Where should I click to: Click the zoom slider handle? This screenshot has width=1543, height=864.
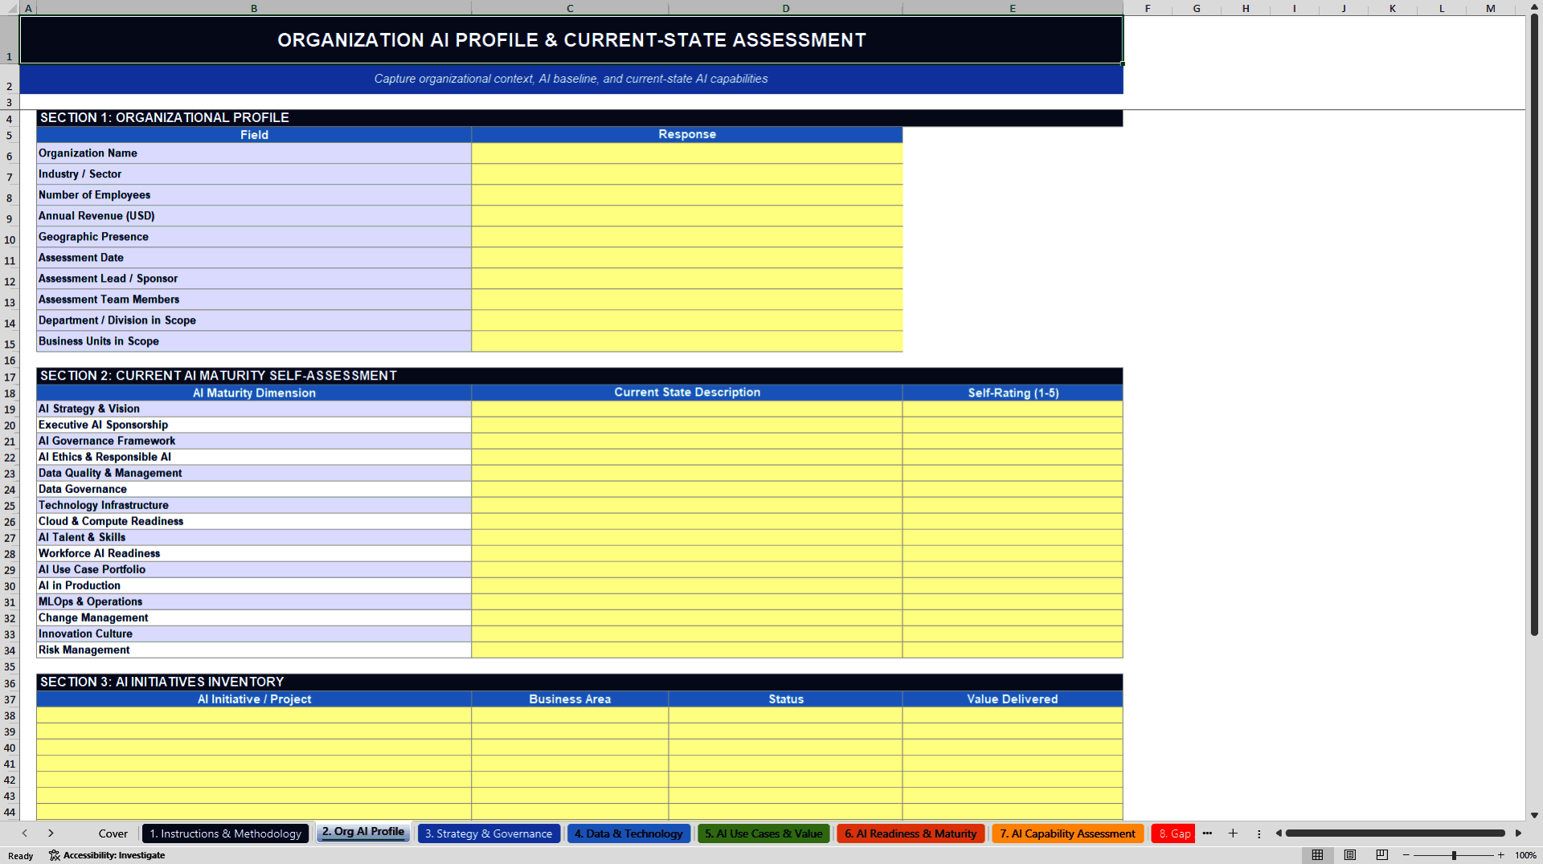point(1454,855)
